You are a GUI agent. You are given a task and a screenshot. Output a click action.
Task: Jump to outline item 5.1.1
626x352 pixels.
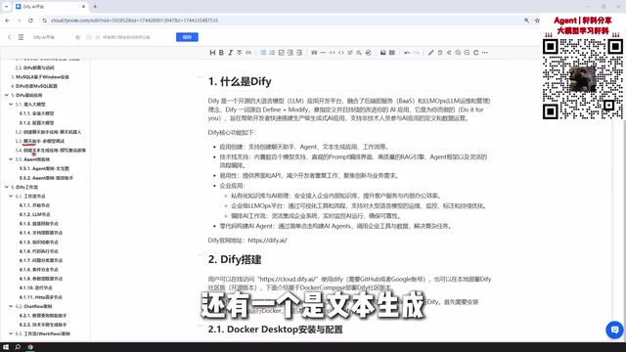37,113
